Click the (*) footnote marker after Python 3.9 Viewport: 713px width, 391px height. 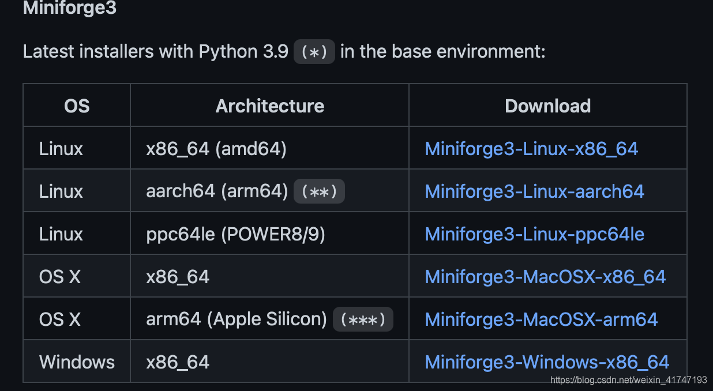tap(314, 52)
